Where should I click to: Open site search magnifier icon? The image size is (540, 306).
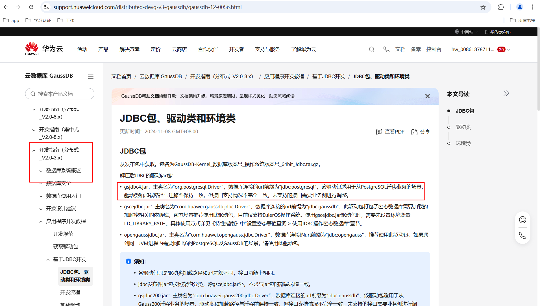[372, 49]
